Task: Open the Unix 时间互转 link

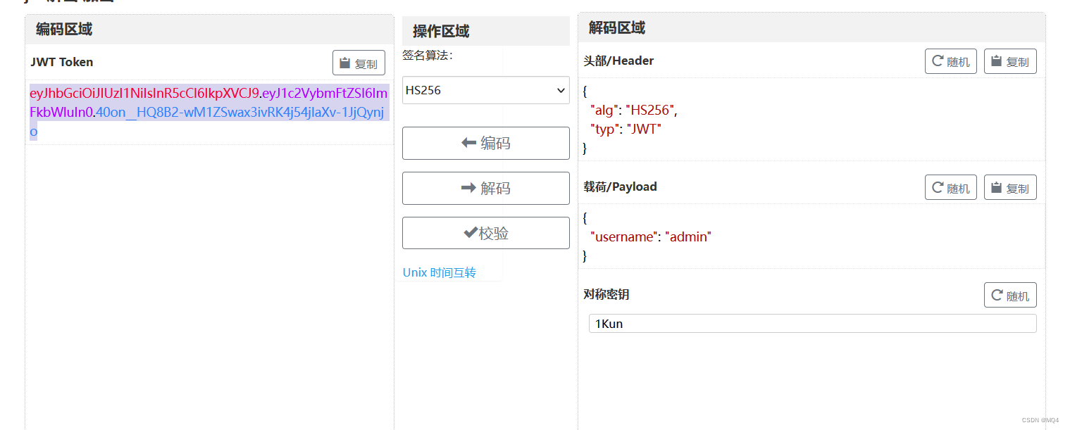Action: click(x=439, y=272)
